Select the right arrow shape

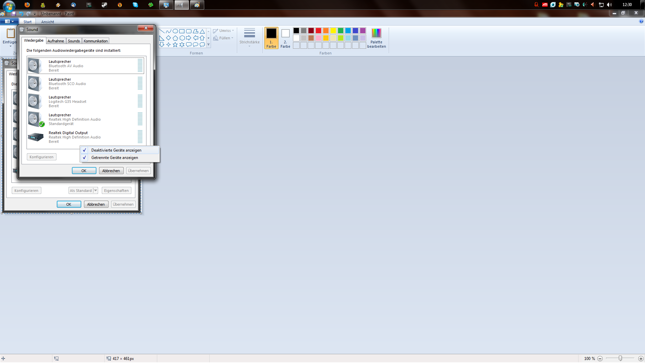tap(188, 38)
